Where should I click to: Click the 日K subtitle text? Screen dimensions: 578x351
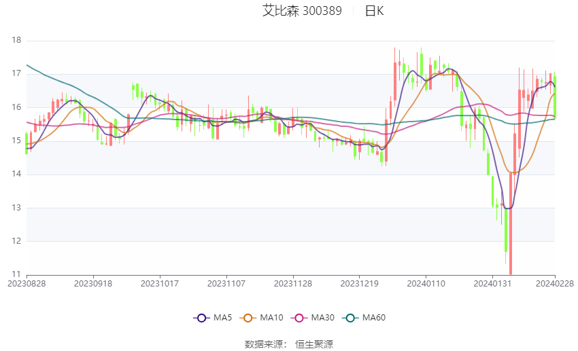pos(375,11)
